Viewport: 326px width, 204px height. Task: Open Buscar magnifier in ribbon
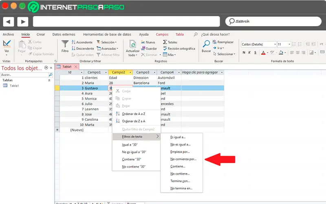coord(206,44)
